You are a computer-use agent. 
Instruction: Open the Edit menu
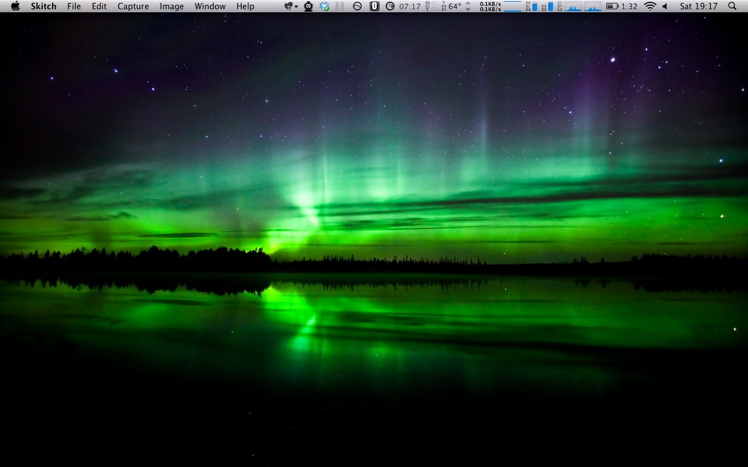(x=99, y=6)
